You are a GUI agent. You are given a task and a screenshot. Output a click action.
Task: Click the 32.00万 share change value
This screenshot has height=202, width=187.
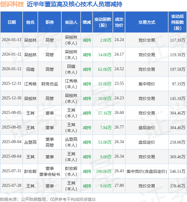point(105,84)
